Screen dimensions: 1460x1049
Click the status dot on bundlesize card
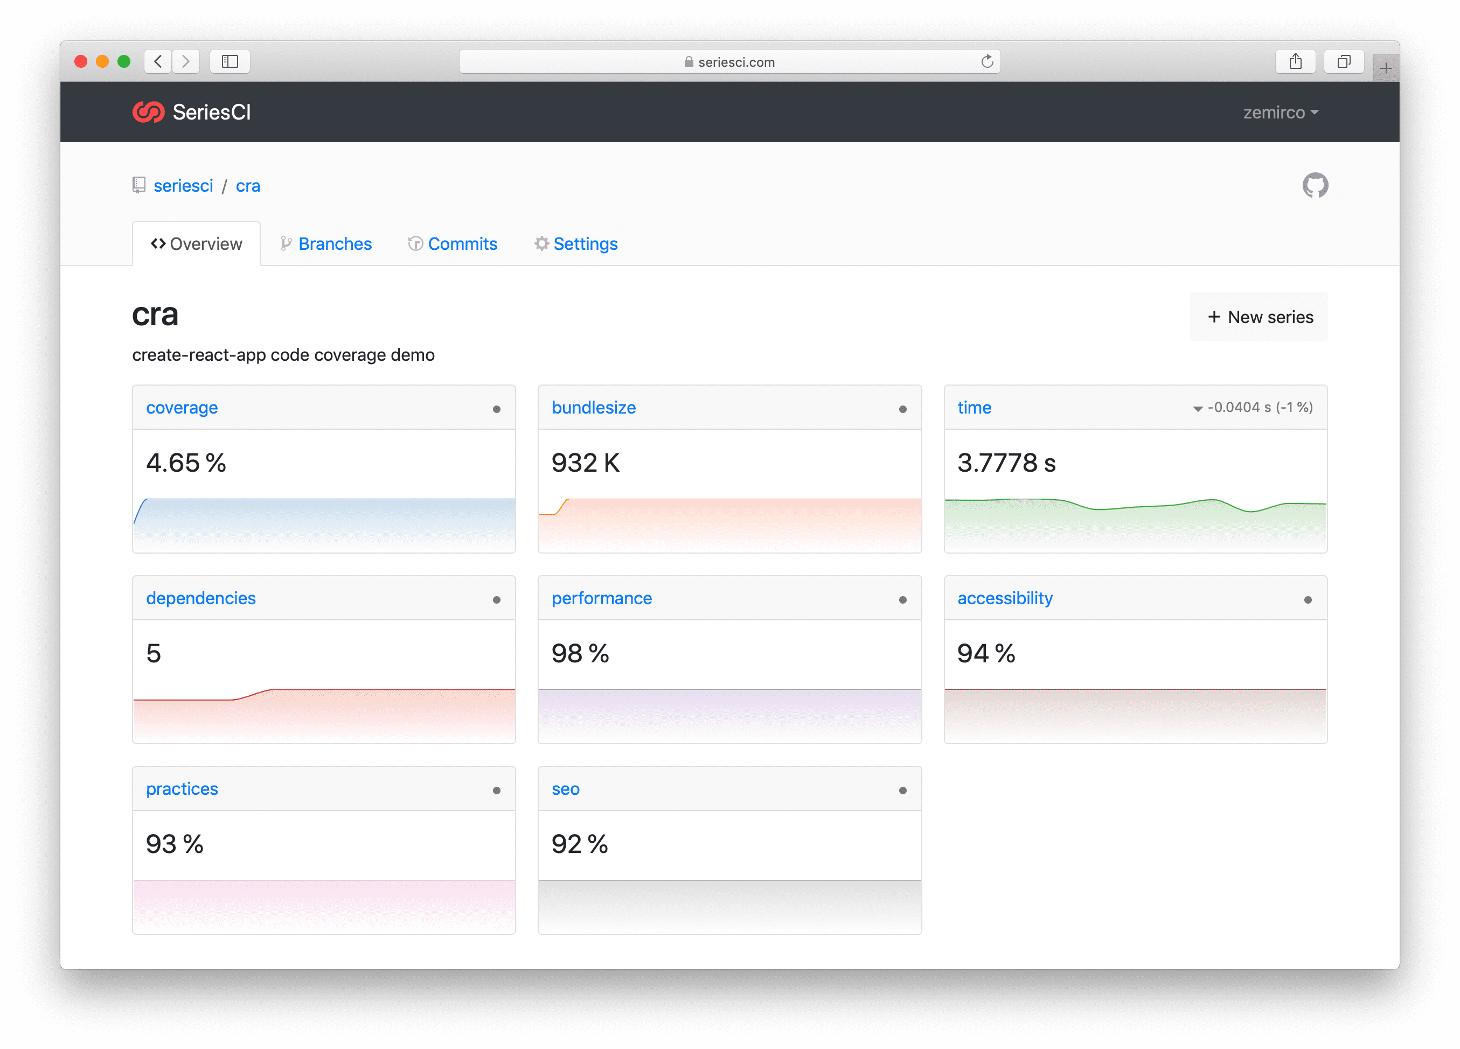pyautogui.click(x=902, y=409)
